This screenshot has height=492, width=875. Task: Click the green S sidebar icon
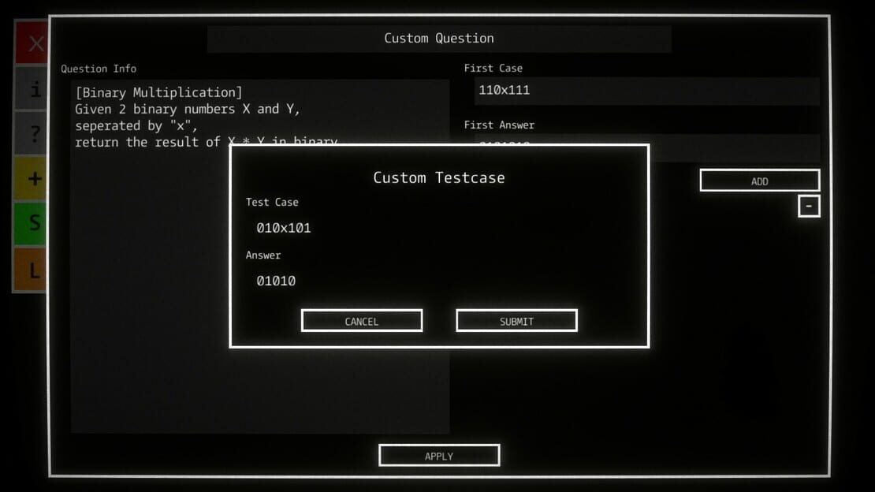[x=31, y=223]
